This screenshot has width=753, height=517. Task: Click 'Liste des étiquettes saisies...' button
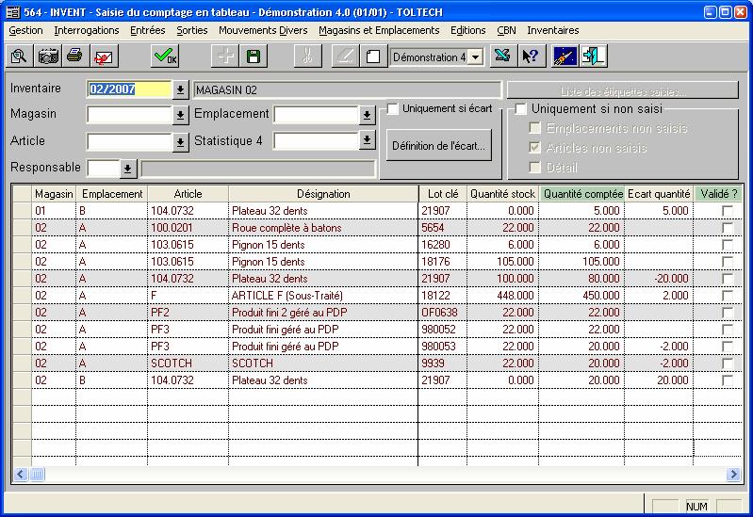click(x=623, y=90)
